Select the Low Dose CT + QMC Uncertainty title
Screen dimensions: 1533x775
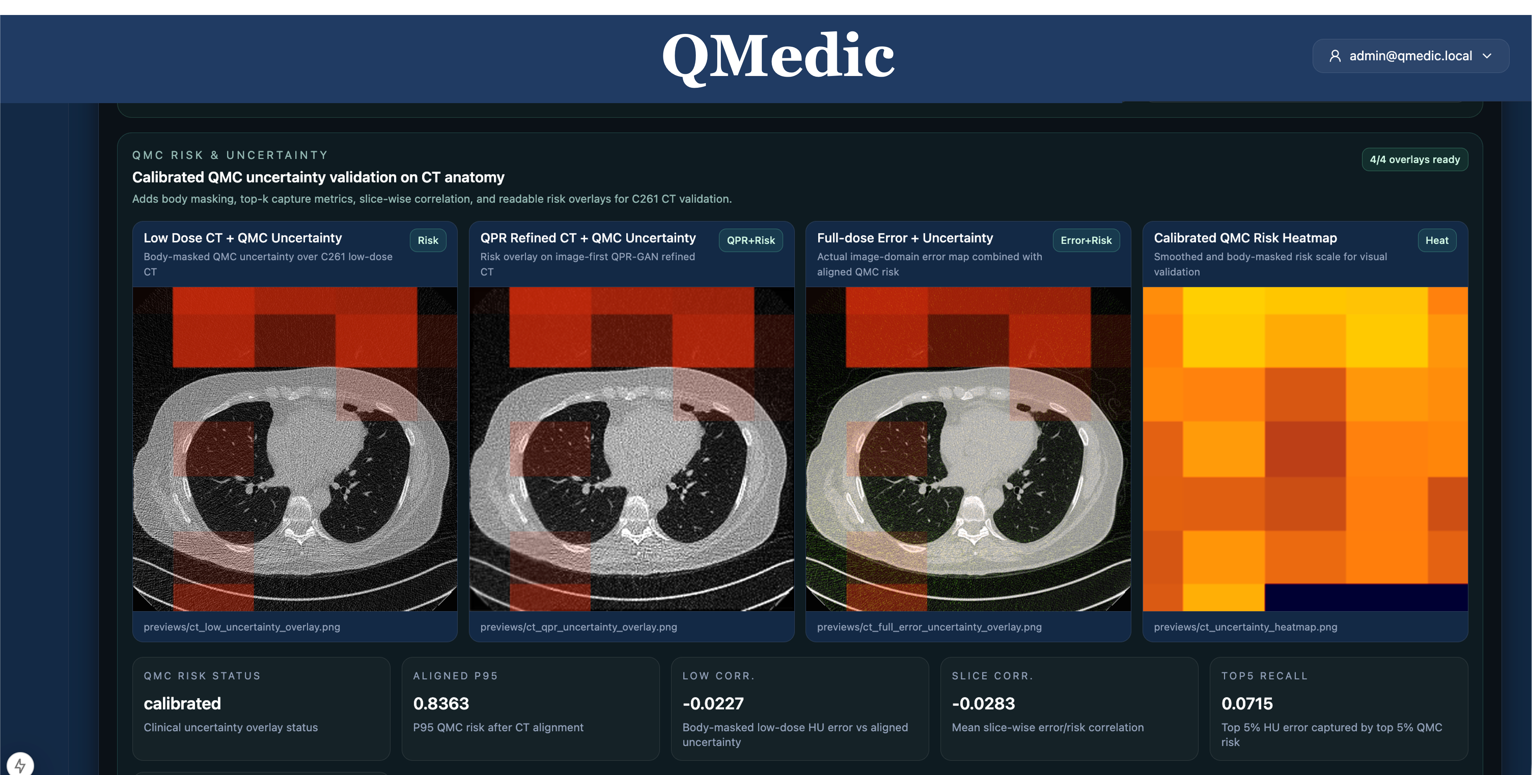click(243, 238)
